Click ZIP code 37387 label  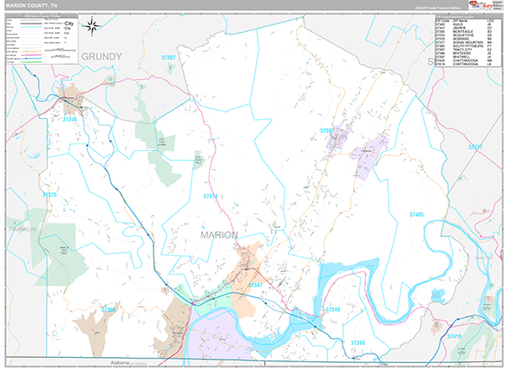(x=169, y=57)
